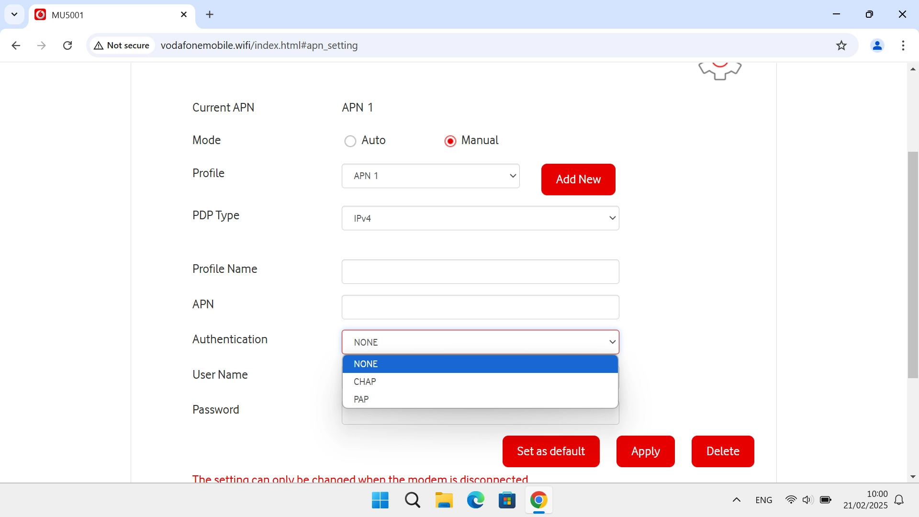Launch Microsoft Edge from taskbar

tap(475, 500)
